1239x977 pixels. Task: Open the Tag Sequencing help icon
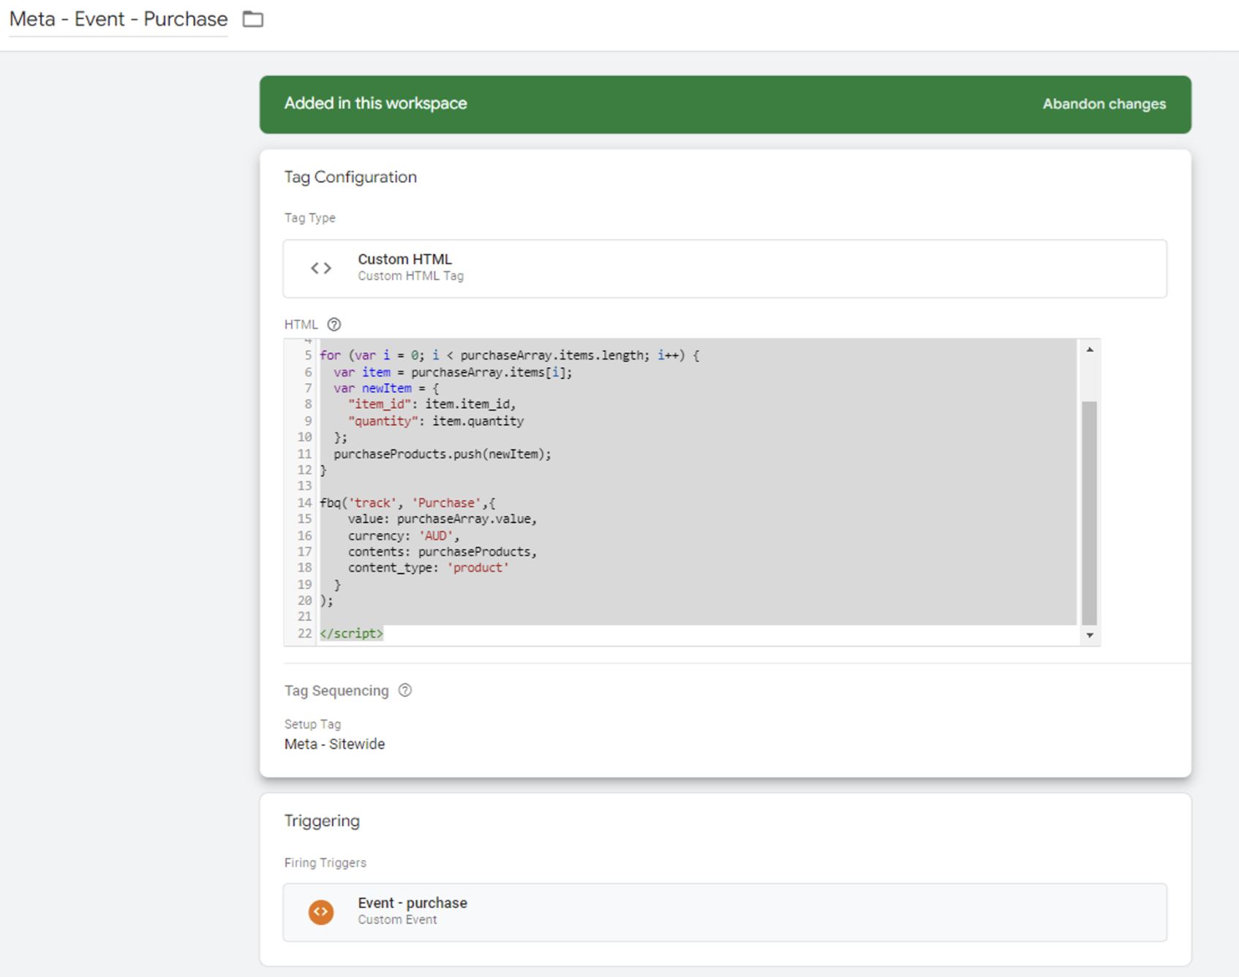(x=405, y=690)
